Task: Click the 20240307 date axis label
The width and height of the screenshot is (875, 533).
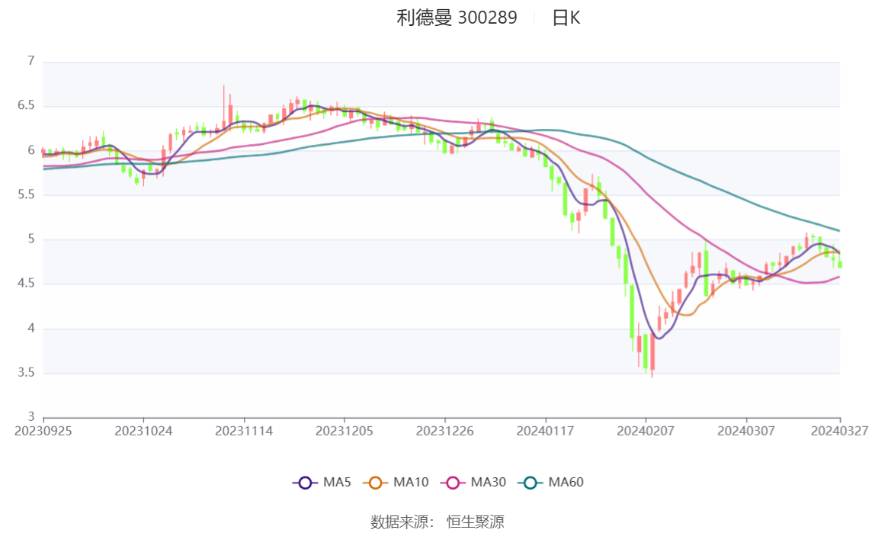Action: click(x=746, y=432)
